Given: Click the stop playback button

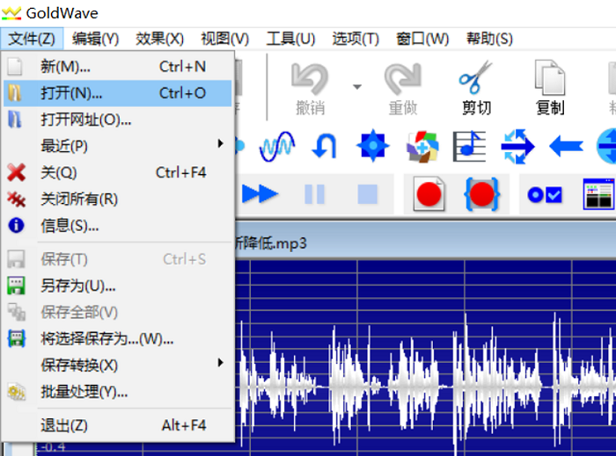Looking at the screenshot, I should tap(367, 194).
